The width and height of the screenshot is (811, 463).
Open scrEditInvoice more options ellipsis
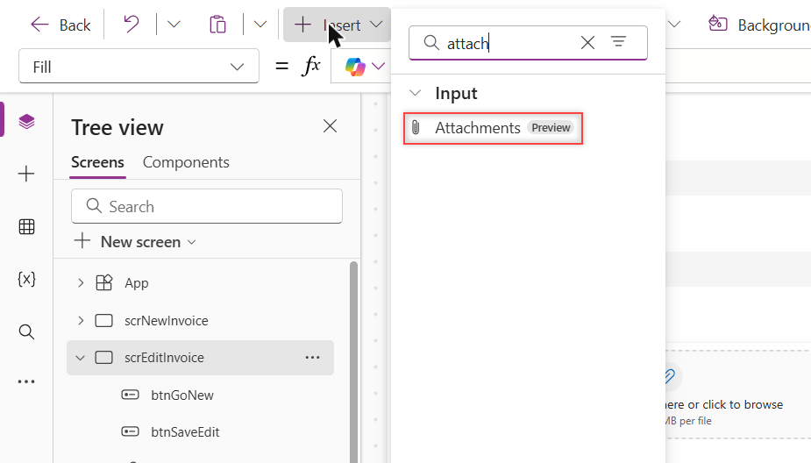click(312, 358)
